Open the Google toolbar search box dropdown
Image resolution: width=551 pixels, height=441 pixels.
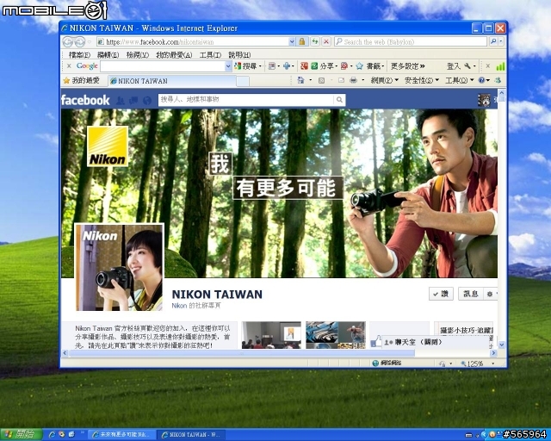(228, 65)
